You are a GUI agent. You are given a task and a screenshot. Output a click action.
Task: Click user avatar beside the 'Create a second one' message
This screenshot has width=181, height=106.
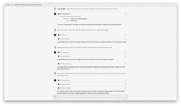tap(55, 47)
